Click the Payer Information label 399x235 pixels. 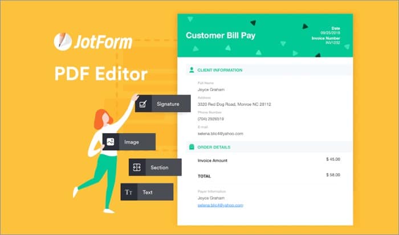click(x=211, y=191)
